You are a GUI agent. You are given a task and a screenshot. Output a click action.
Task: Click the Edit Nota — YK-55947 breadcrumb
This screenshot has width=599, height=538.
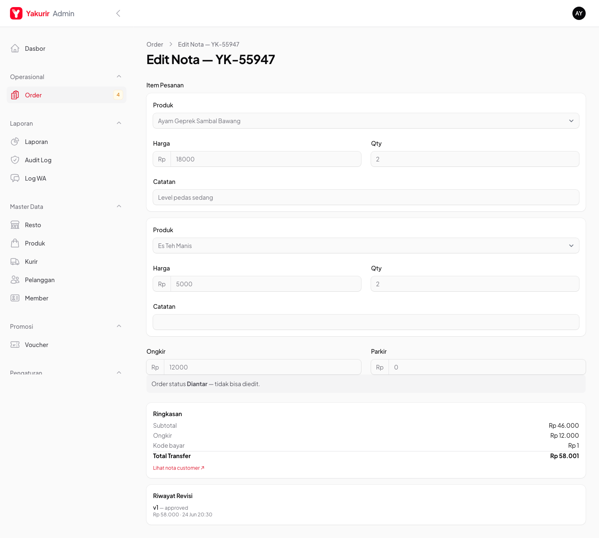click(x=208, y=44)
